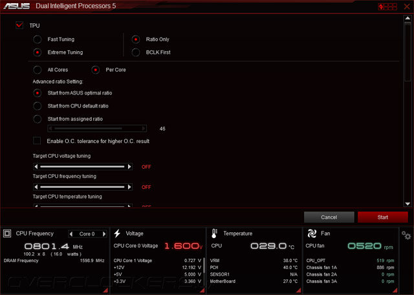Click the voltage list scrollbar
414x295 pixels.
click(204, 265)
